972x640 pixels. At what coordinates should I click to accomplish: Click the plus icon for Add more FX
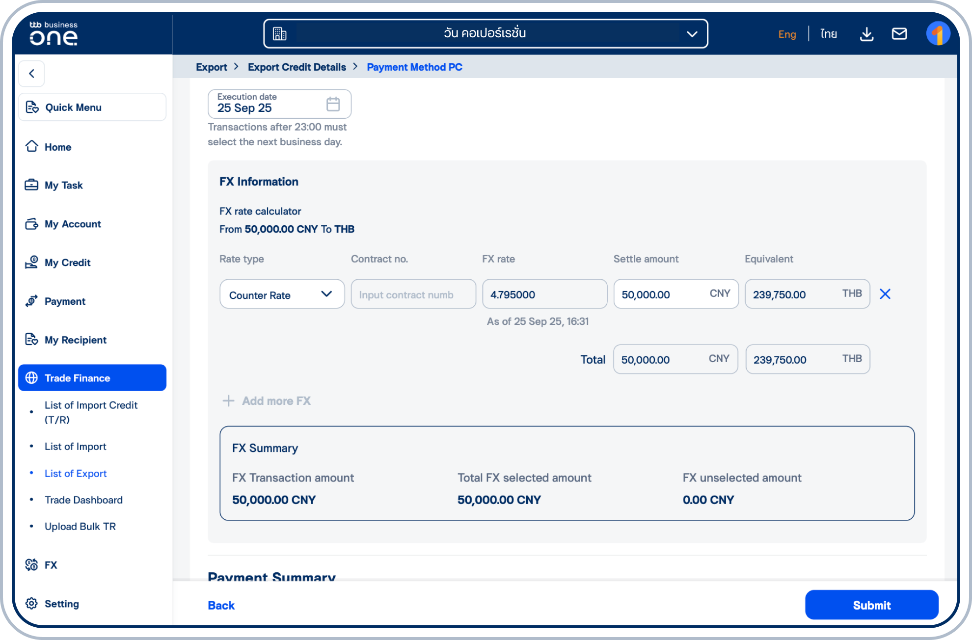click(228, 401)
